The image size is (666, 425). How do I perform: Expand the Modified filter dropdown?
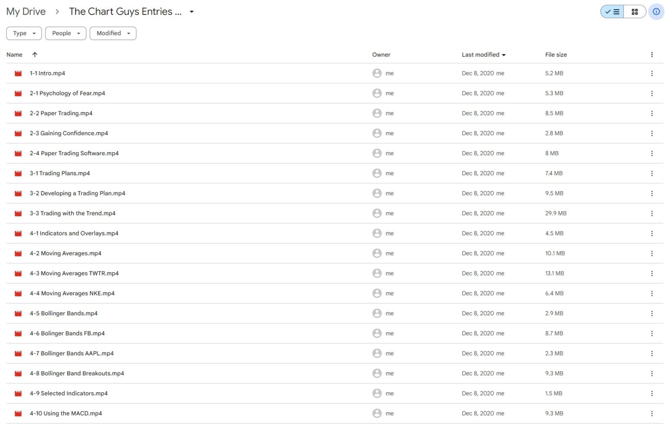click(113, 33)
